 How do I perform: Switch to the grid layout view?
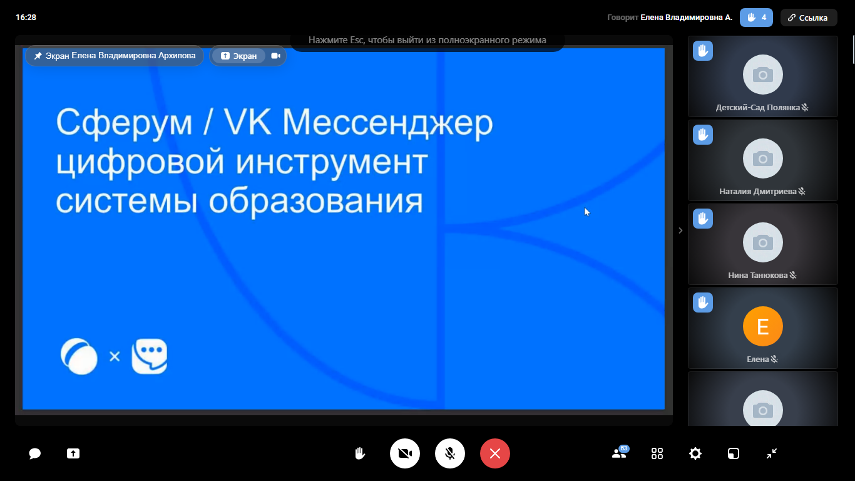click(x=657, y=453)
